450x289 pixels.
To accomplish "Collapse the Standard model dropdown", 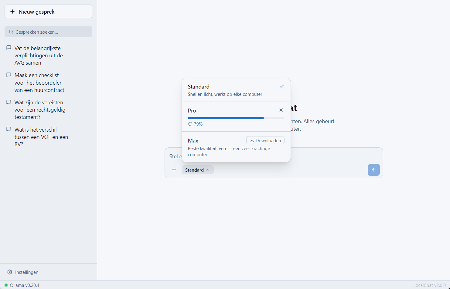I will click(197, 170).
